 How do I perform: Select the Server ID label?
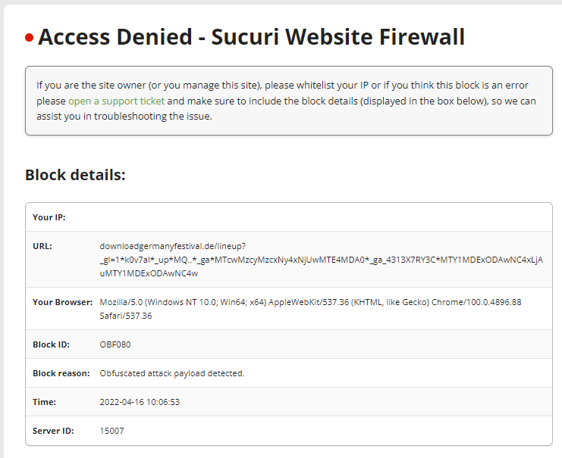(52, 431)
